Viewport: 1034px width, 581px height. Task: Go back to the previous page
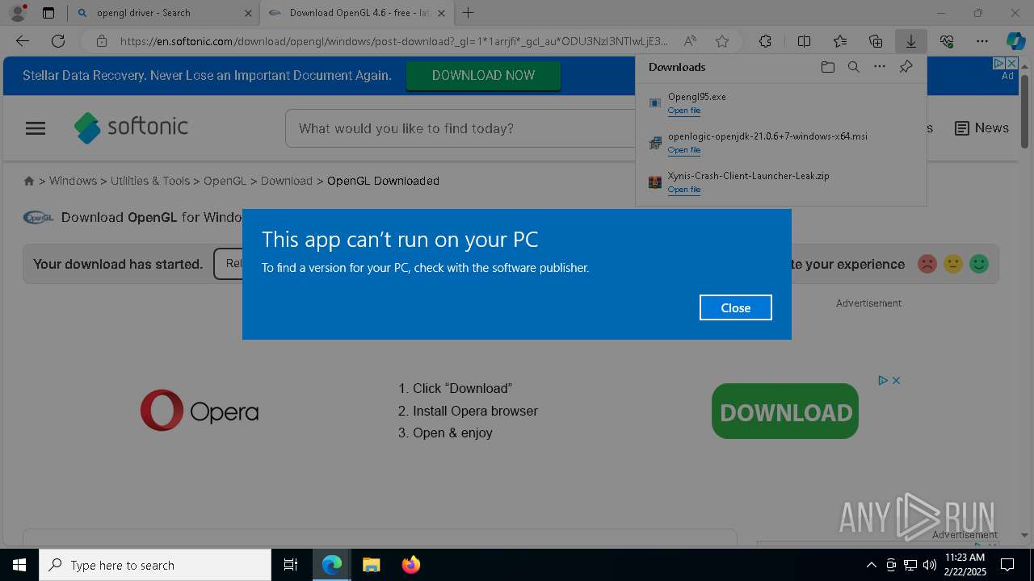(x=23, y=41)
